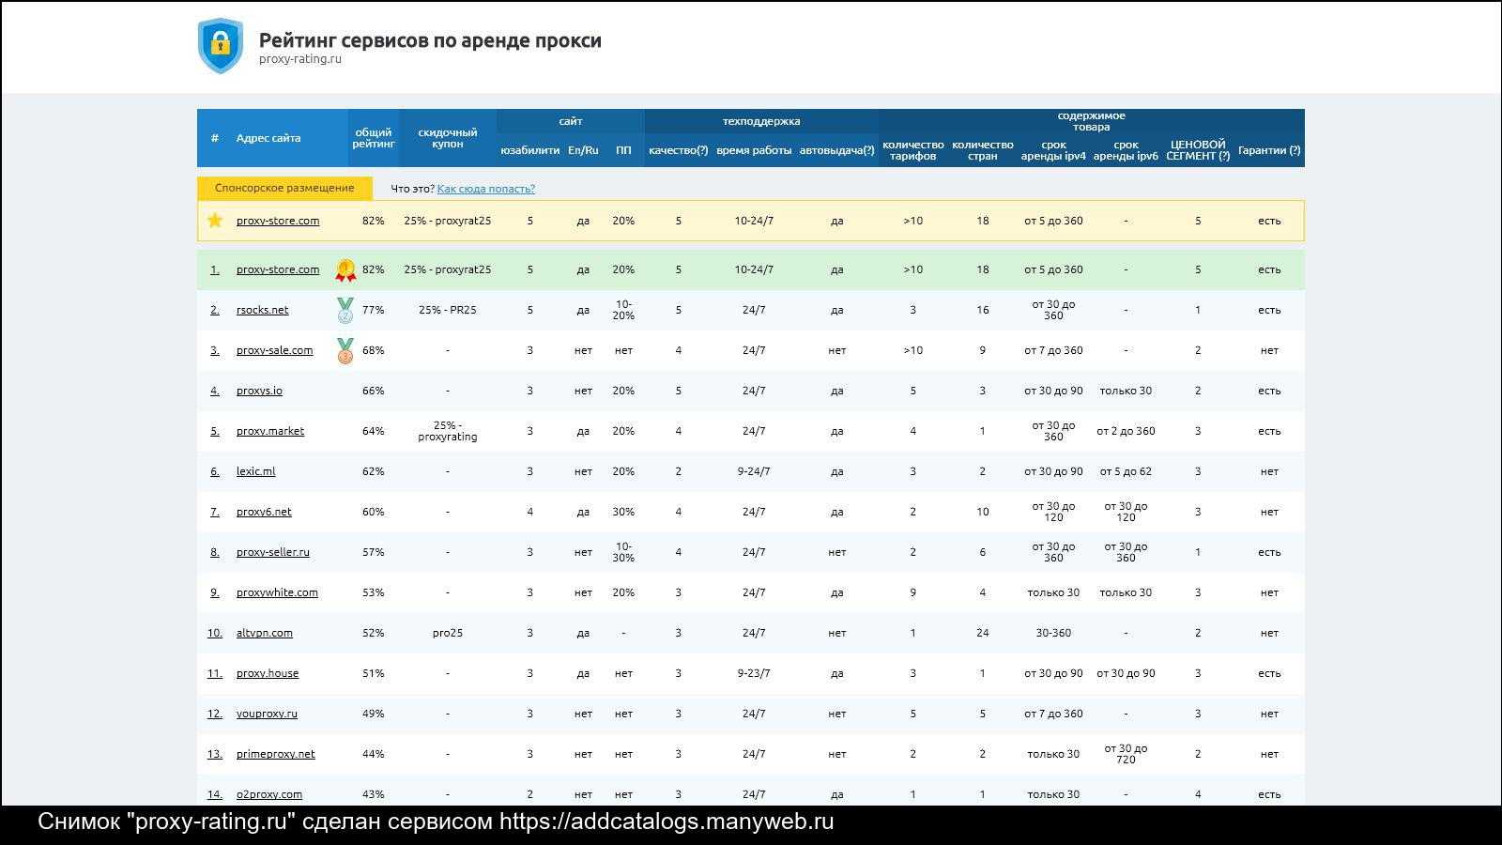Click the gold star sponsor icon
The height and width of the screenshot is (845, 1502).
[x=215, y=221]
